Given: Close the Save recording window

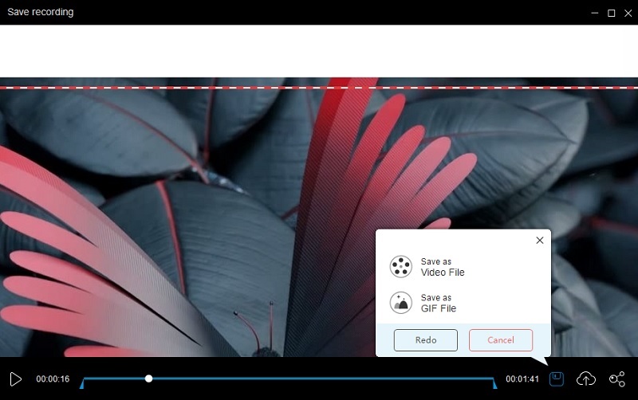Looking at the screenshot, I should pyautogui.click(x=628, y=13).
